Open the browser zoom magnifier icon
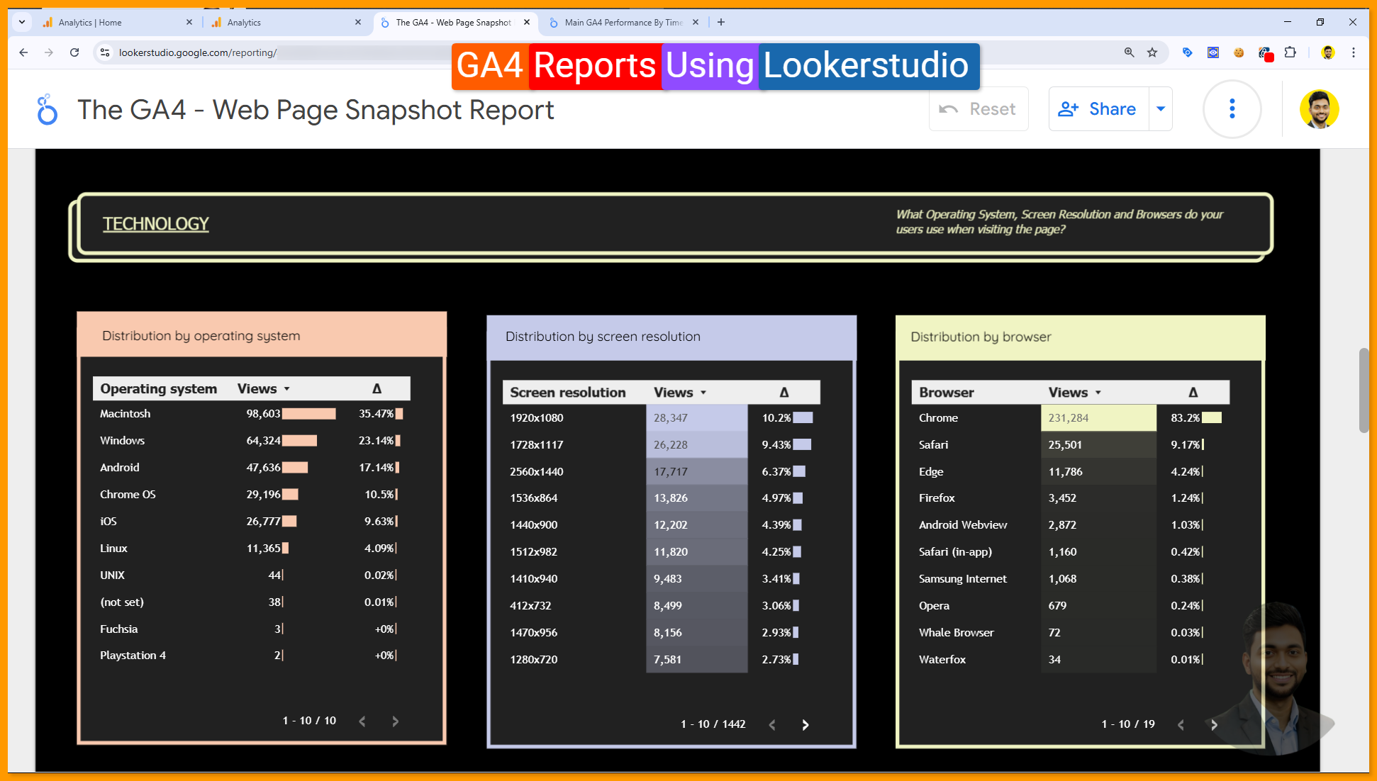 click(x=1129, y=52)
